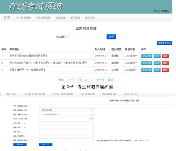Screen dimensions: 176x151
Task: Click the blue 查询 search button
Action: click(111, 37)
